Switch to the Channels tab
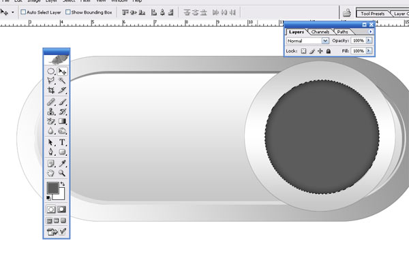The height and width of the screenshot is (264, 409). coord(320,32)
